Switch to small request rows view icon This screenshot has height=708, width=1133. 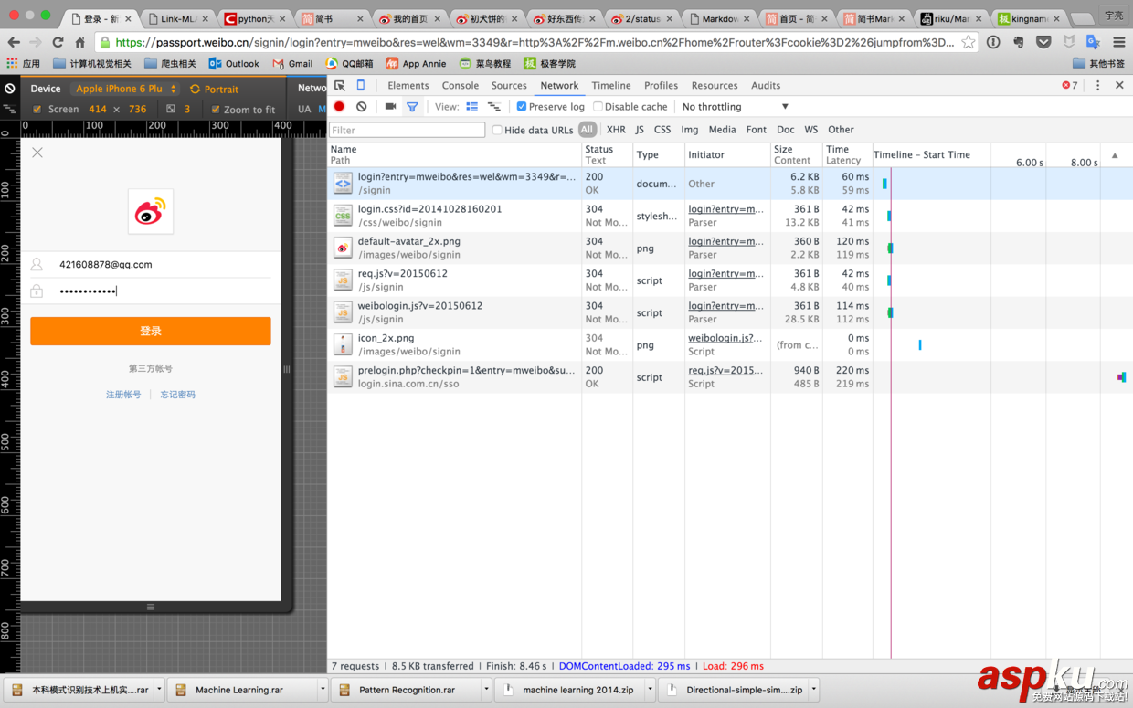494,107
